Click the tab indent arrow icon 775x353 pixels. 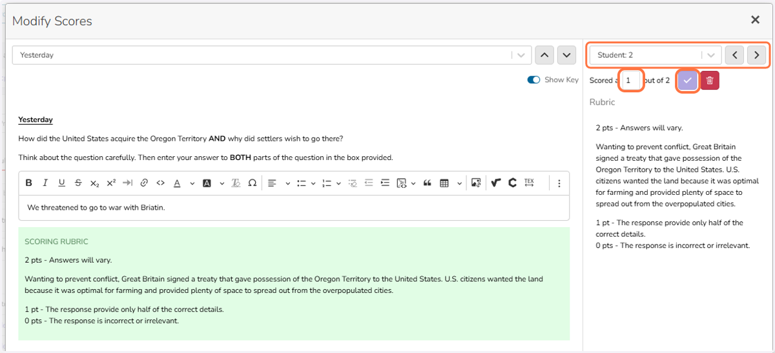(128, 183)
